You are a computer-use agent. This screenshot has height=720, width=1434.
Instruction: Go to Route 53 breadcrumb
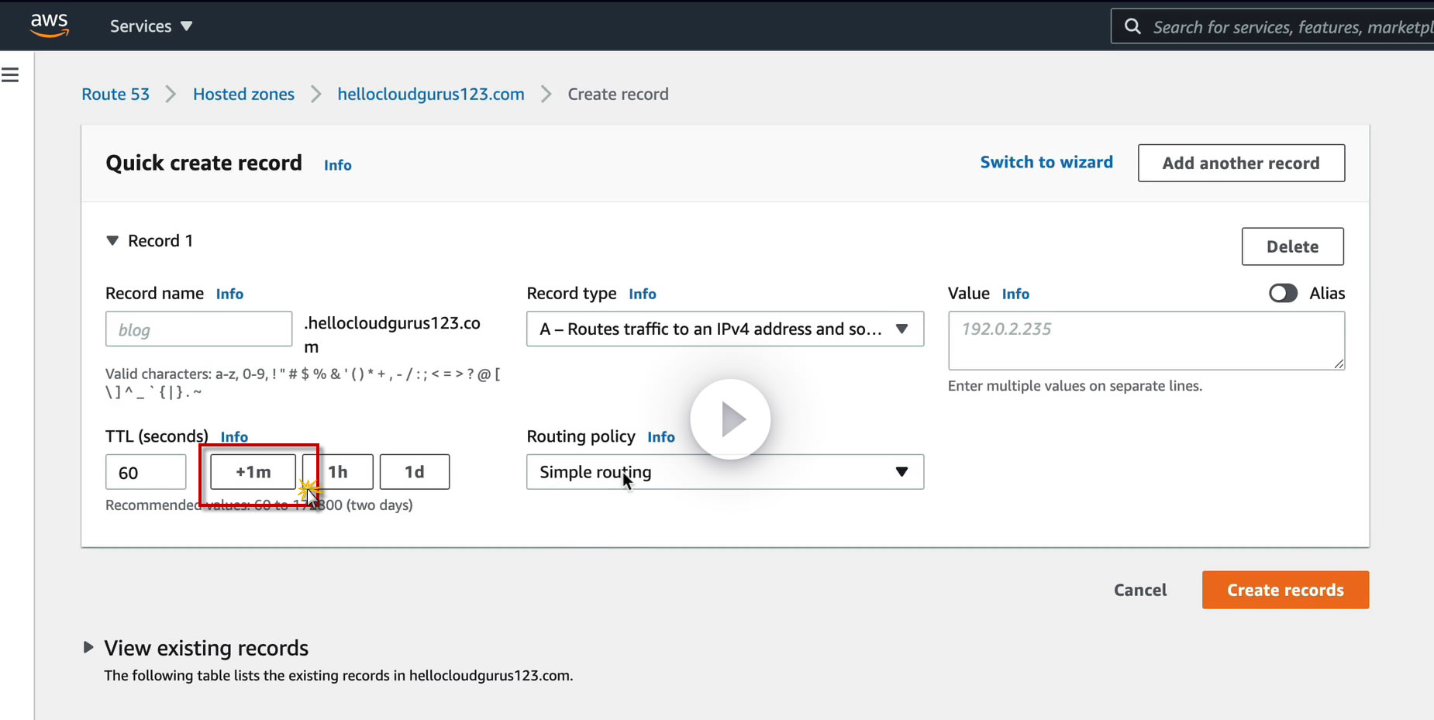click(x=115, y=95)
